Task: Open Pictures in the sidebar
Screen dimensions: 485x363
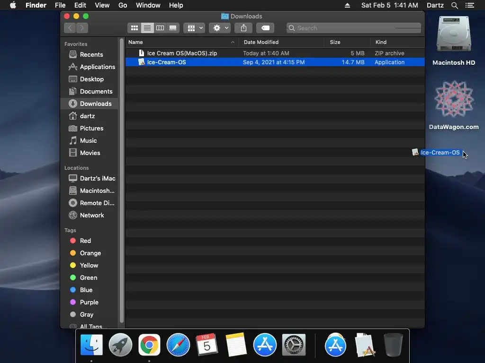Action: pos(90,129)
